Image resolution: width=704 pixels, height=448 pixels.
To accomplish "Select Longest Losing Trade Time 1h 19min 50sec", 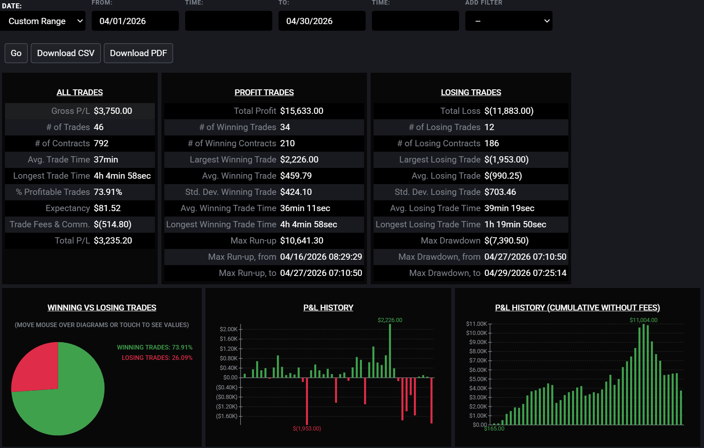I will coord(515,224).
